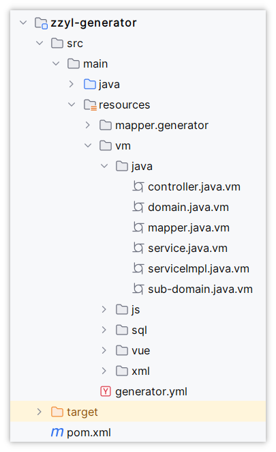
Task: Expand the target folder chevron
Action: (x=39, y=412)
